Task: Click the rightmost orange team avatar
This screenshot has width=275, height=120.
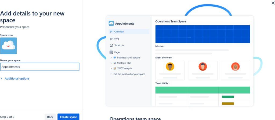Action: tap(235, 67)
